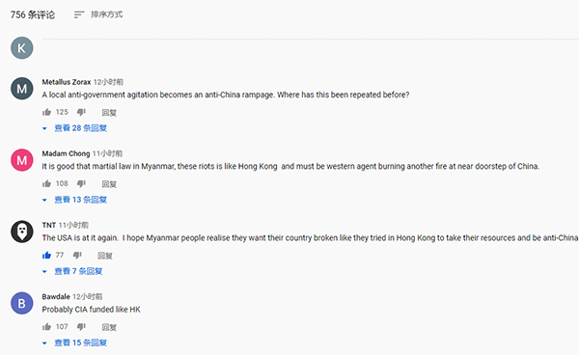579x355 pixels.
Task: Remove like from TNT's comment
Action: point(46,256)
